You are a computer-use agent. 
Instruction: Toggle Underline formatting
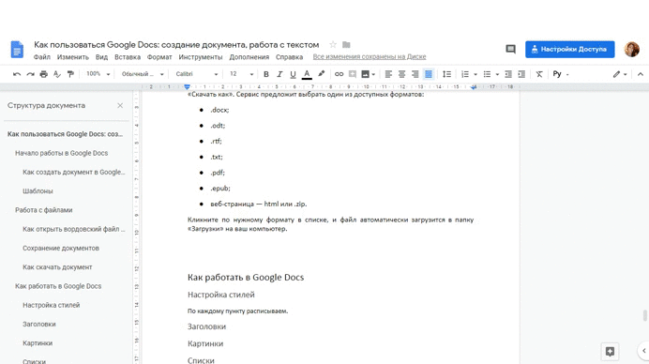point(293,74)
